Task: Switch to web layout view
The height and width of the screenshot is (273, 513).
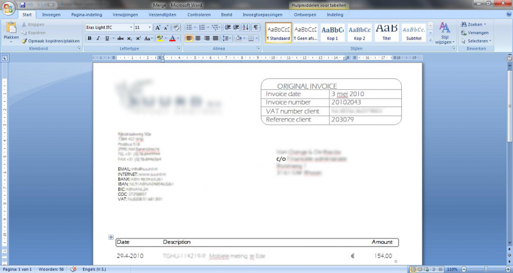Action: pyautogui.click(x=427, y=269)
